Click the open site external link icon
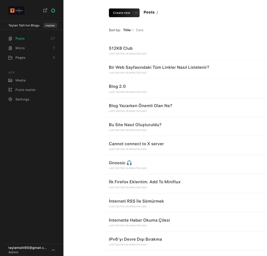The height and width of the screenshot is (256, 267). tap(45, 10)
